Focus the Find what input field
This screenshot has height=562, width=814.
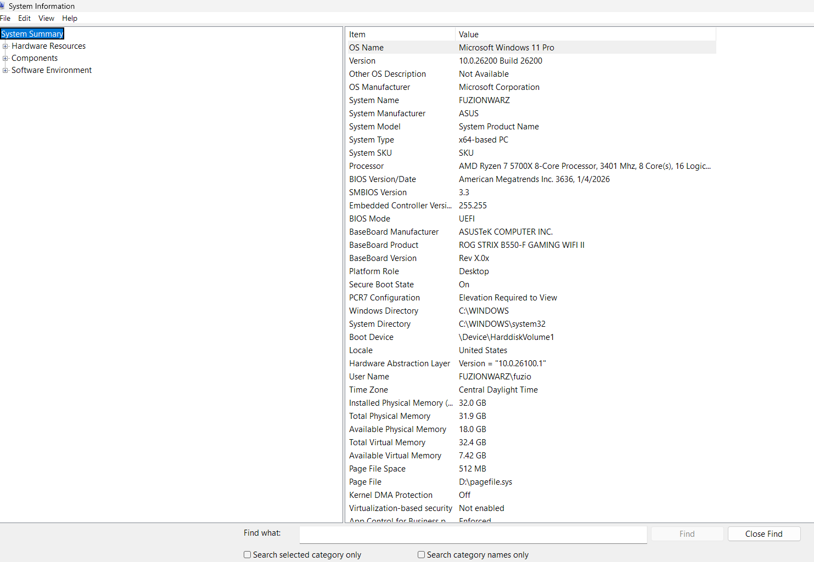pyautogui.click(x=473, y=535)
